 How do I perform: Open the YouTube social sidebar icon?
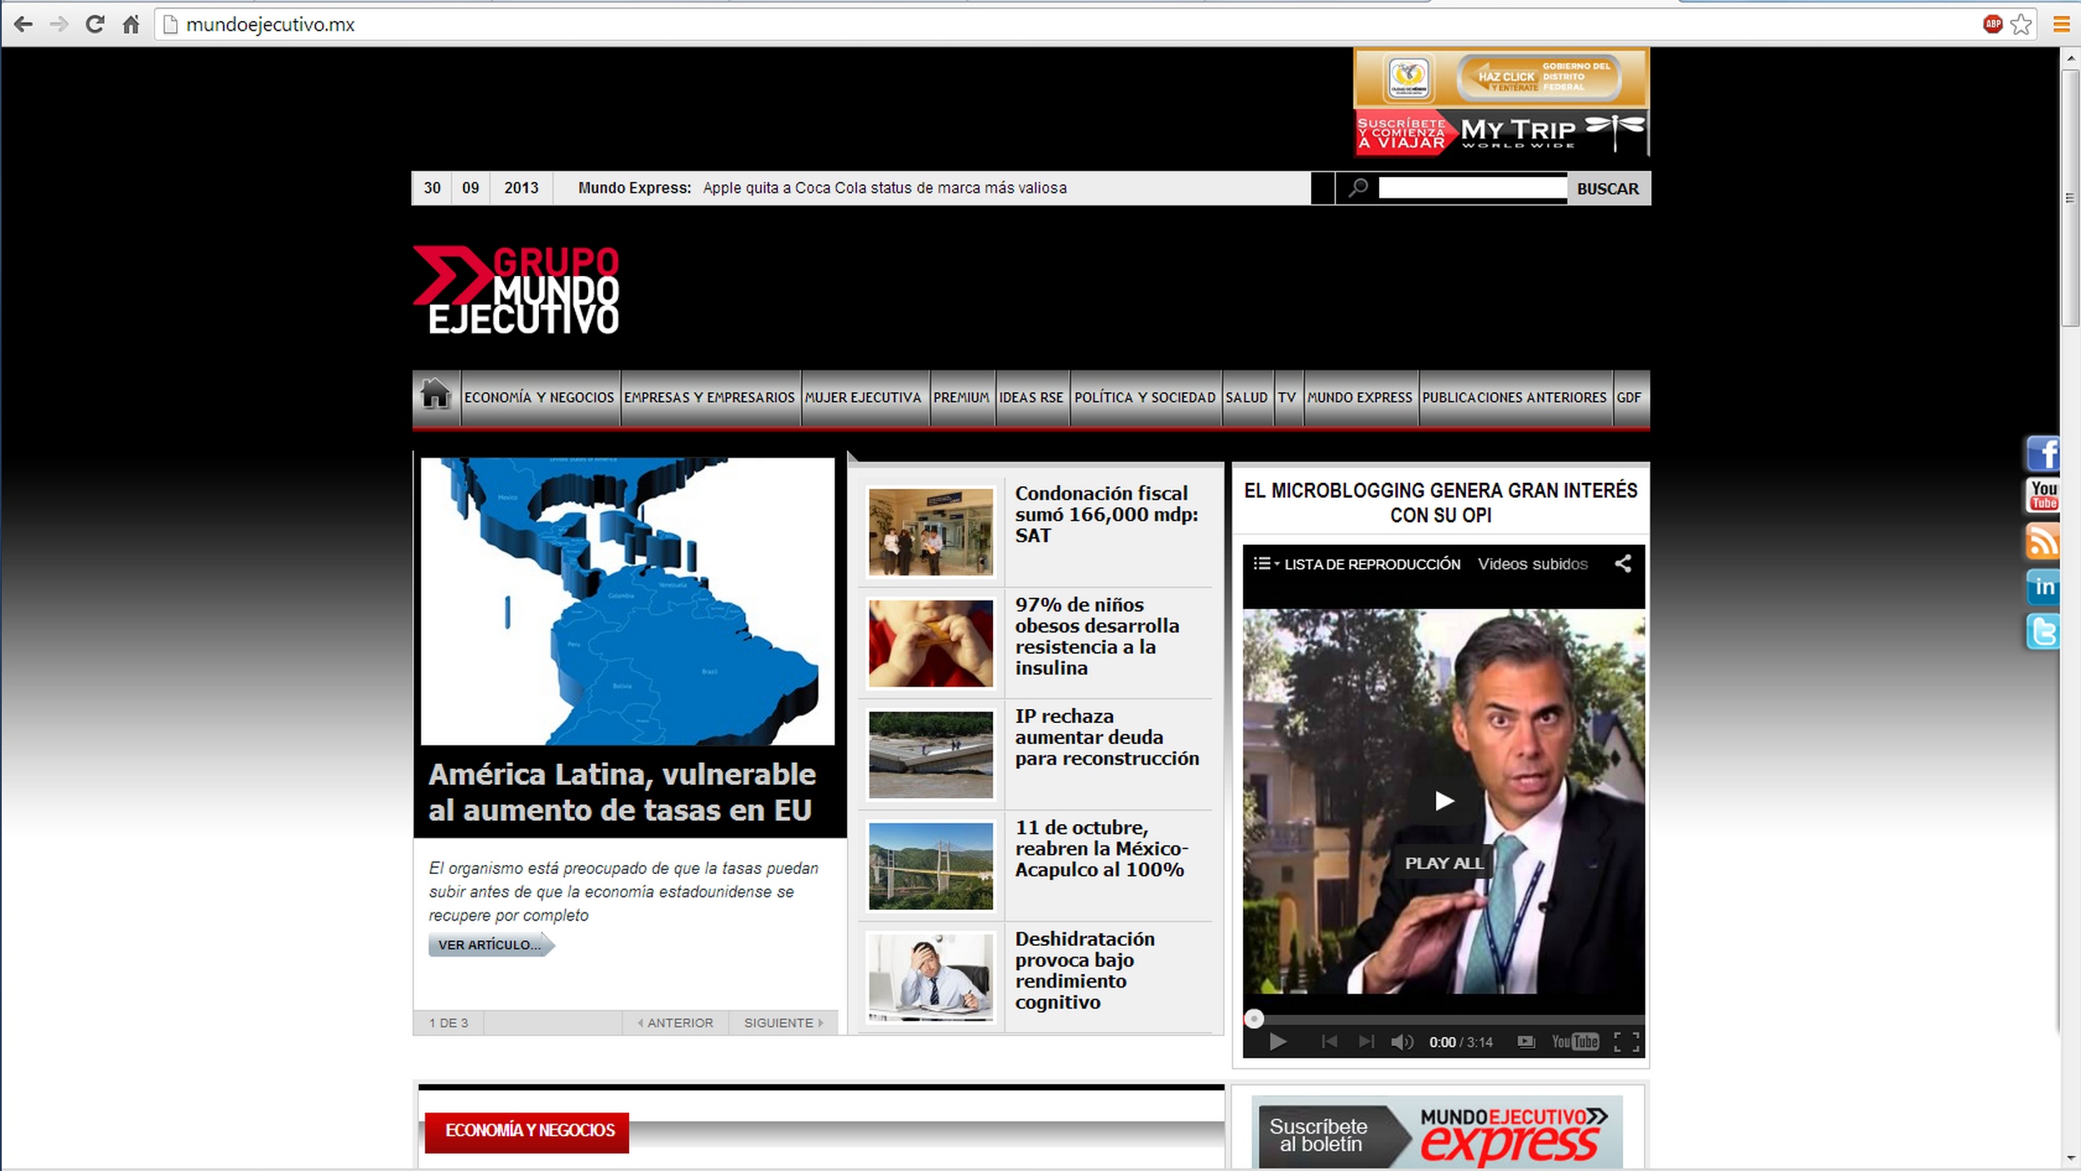(x=2043, y=495)
